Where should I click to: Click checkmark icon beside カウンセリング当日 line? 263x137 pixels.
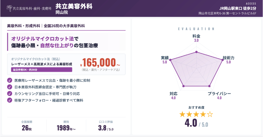tap(9, 93)
